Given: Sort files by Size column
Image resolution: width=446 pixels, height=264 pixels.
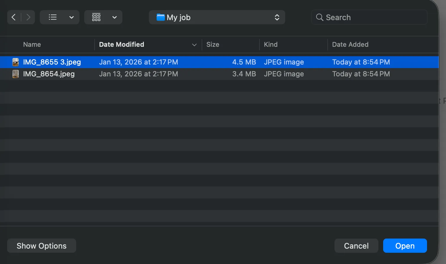Looking at the screenshot, I should point(213,44).
